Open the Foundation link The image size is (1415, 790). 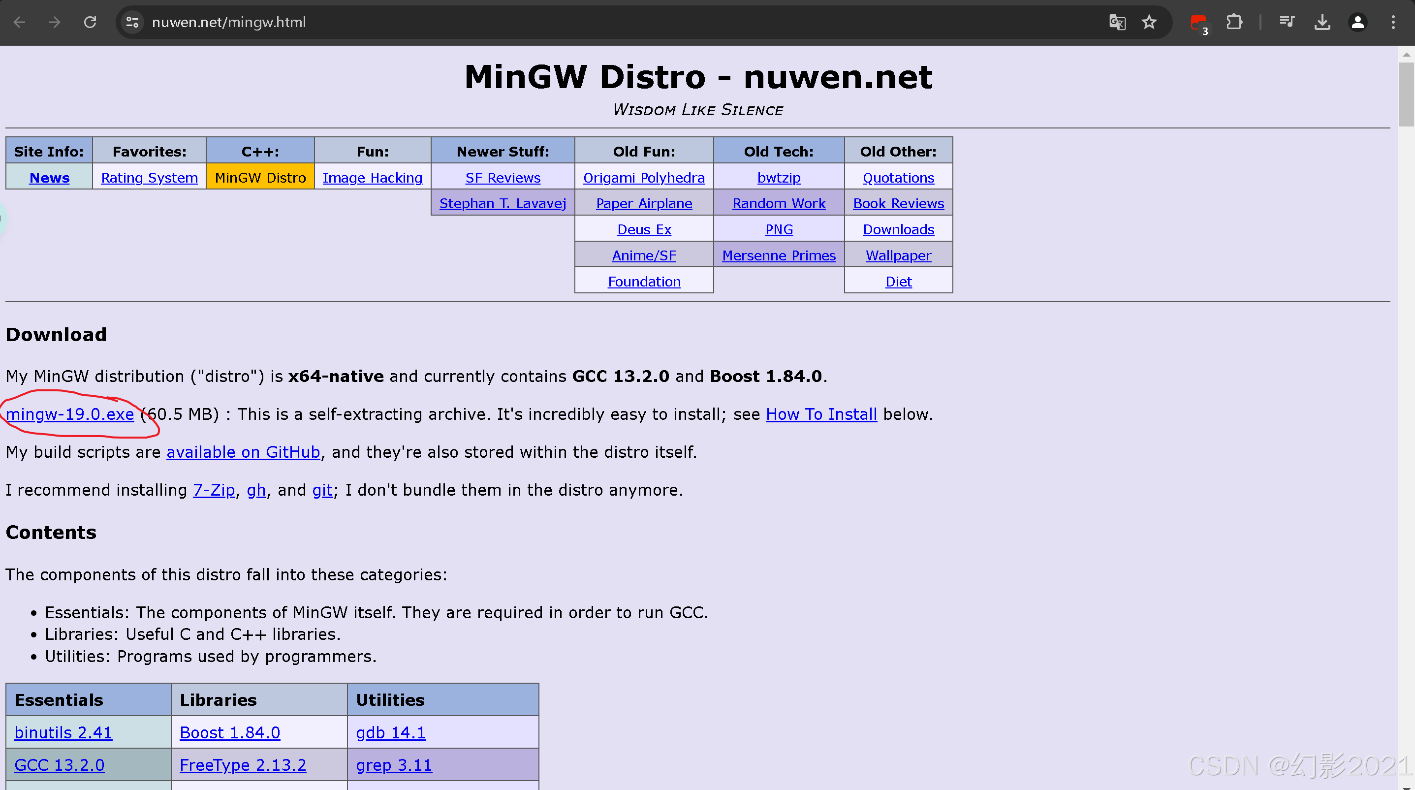pyautogui.click(x=644, y=281)
